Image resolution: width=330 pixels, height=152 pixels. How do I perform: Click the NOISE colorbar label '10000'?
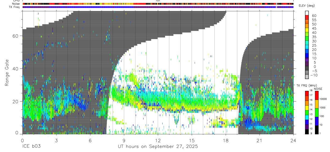click(324, 99)
